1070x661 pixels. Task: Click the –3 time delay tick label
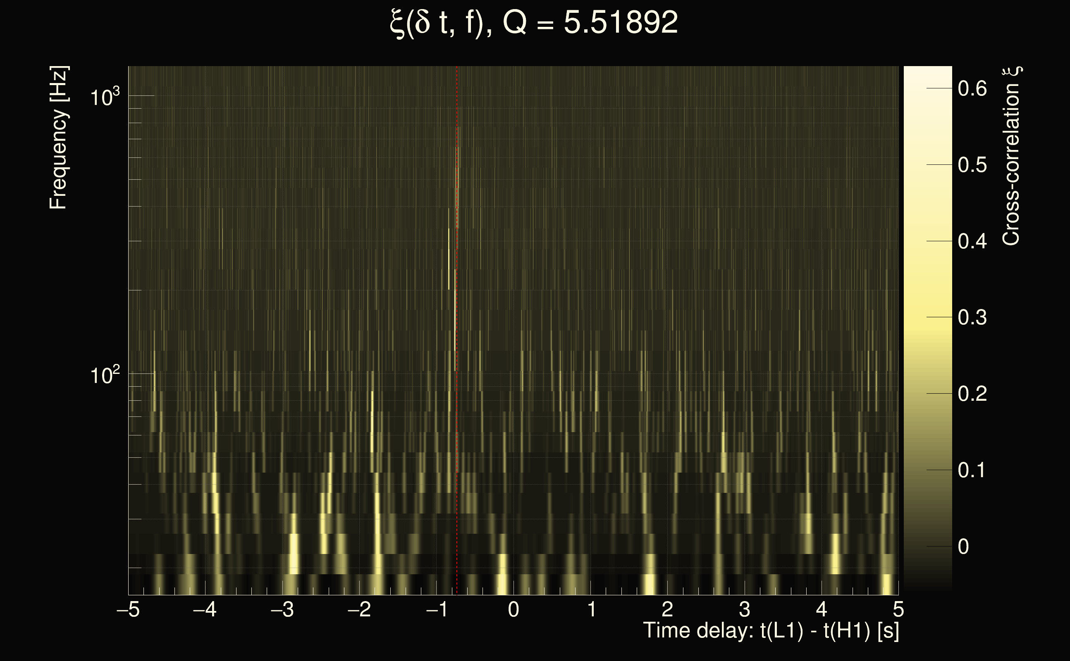point(282,610)
